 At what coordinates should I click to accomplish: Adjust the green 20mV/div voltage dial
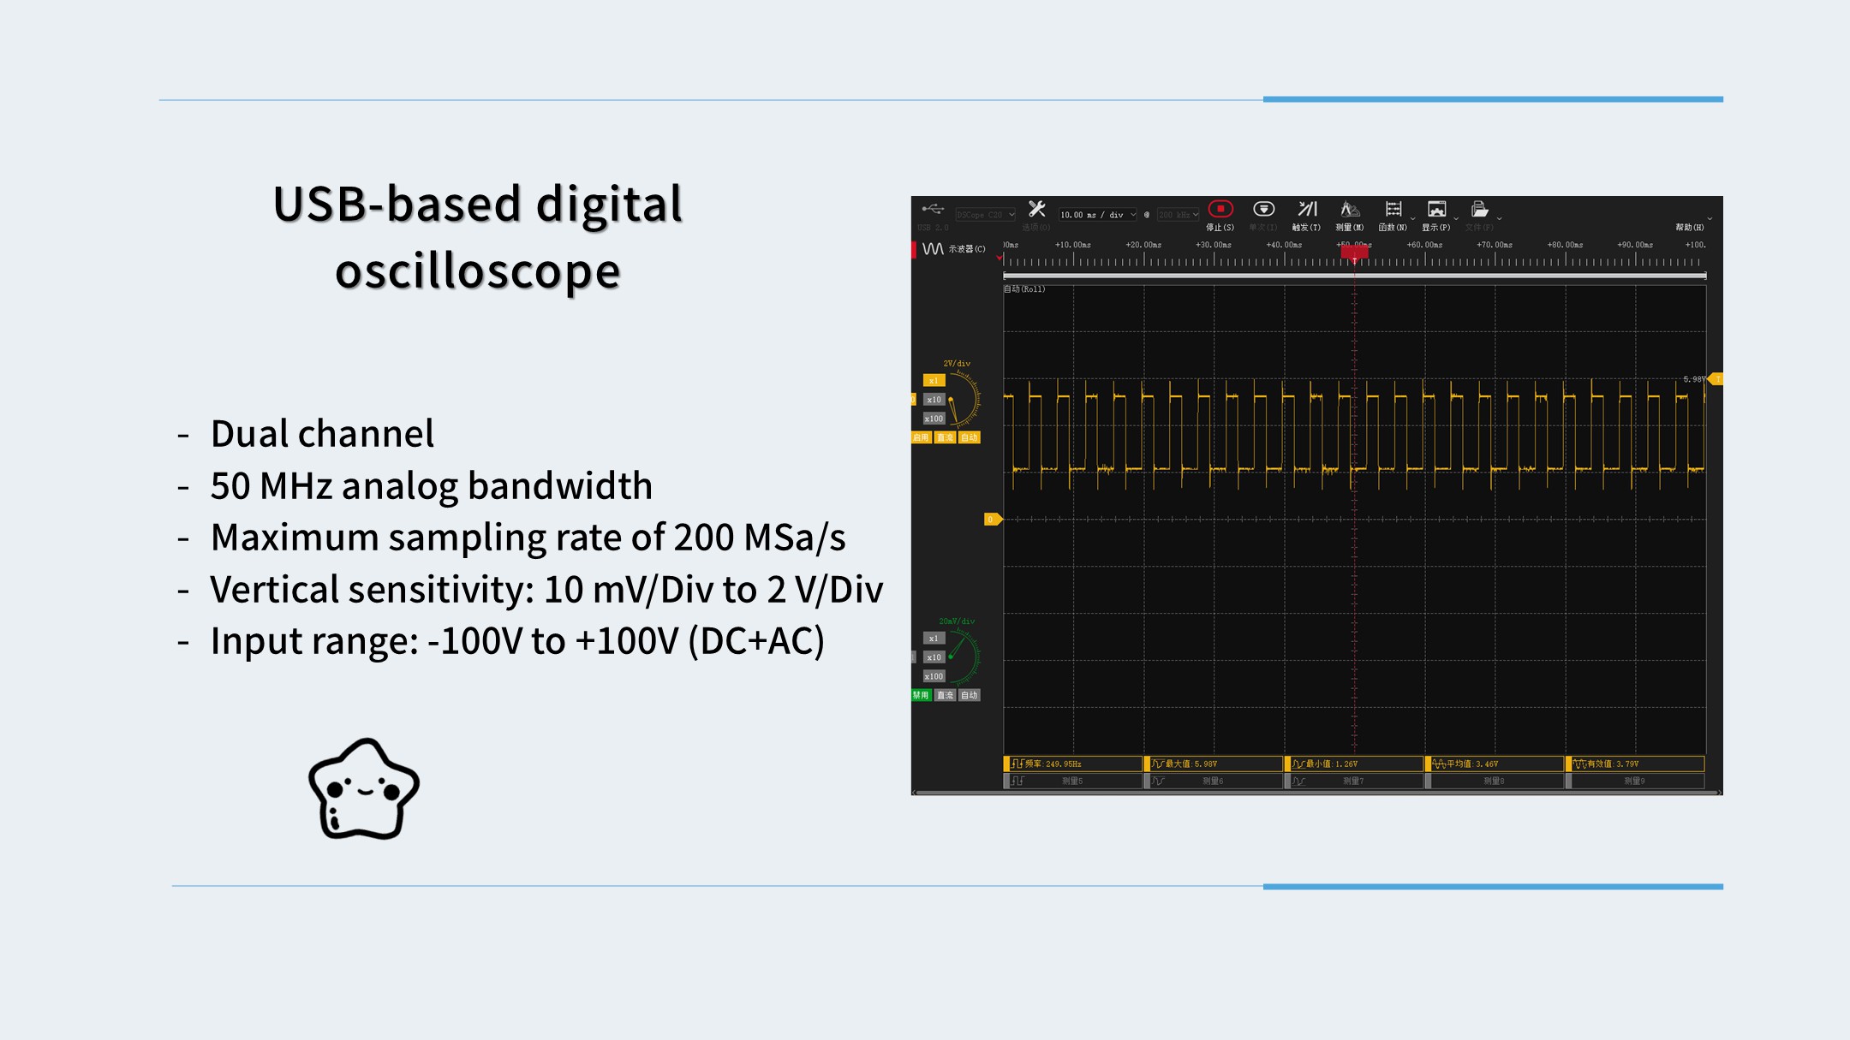pos(964,657)
